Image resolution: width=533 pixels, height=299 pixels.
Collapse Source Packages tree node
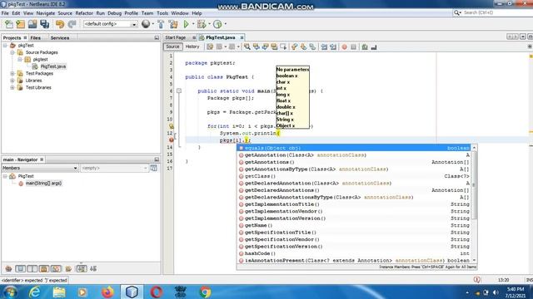(x=12, y=52)
